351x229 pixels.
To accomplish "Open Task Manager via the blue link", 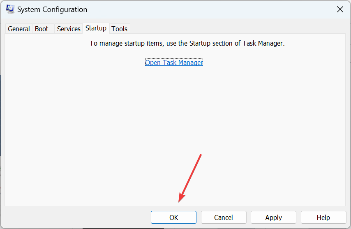I will click(x=174, y=62).
